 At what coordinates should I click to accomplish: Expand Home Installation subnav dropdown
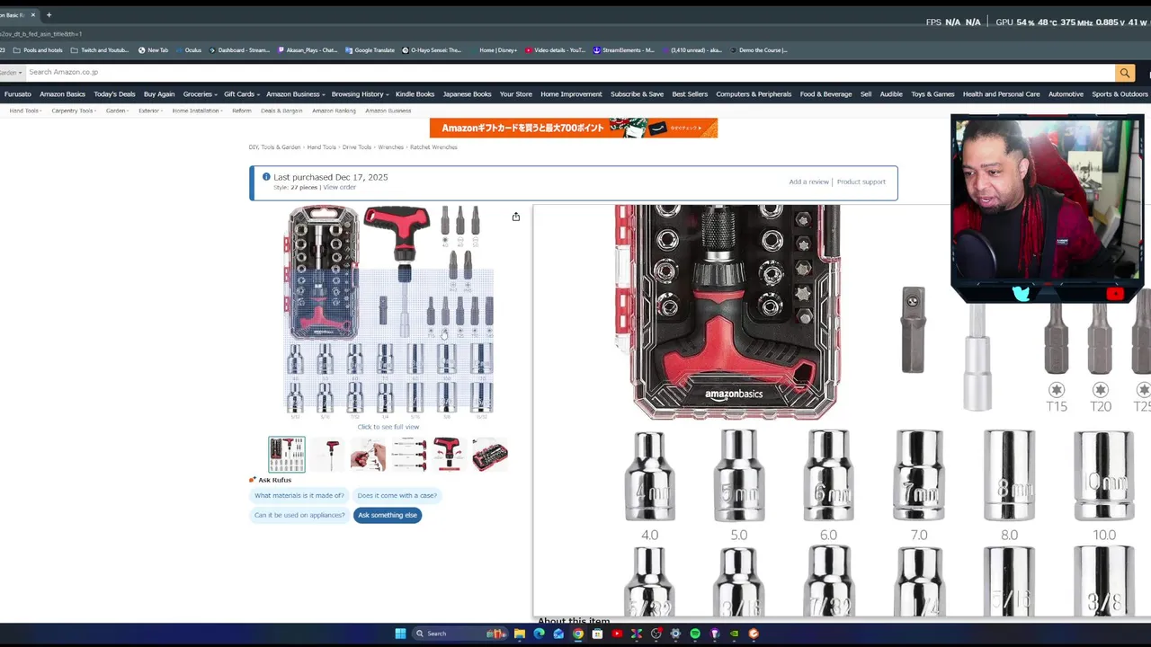tap(198, 111)
